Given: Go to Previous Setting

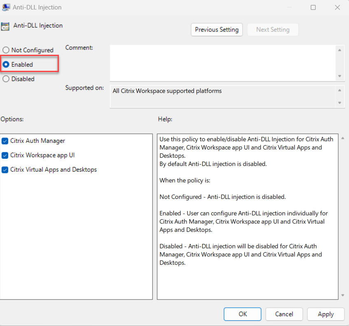Looking at the screenshot, I should (x=216, y=30).
